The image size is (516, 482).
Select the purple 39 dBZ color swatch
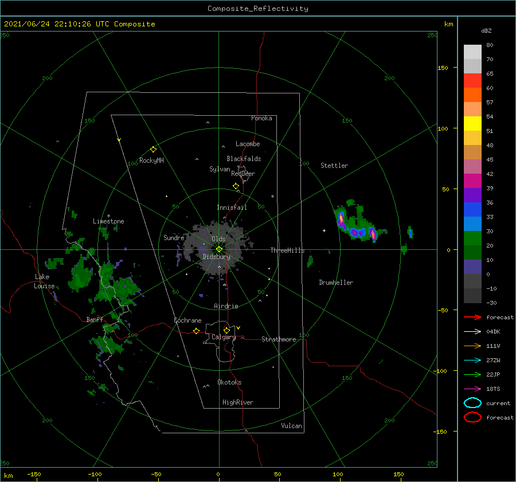pyautogui.click(x=472, y=195)
